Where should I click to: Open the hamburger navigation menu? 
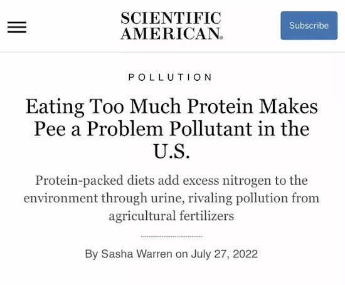(x=17, y=28)
